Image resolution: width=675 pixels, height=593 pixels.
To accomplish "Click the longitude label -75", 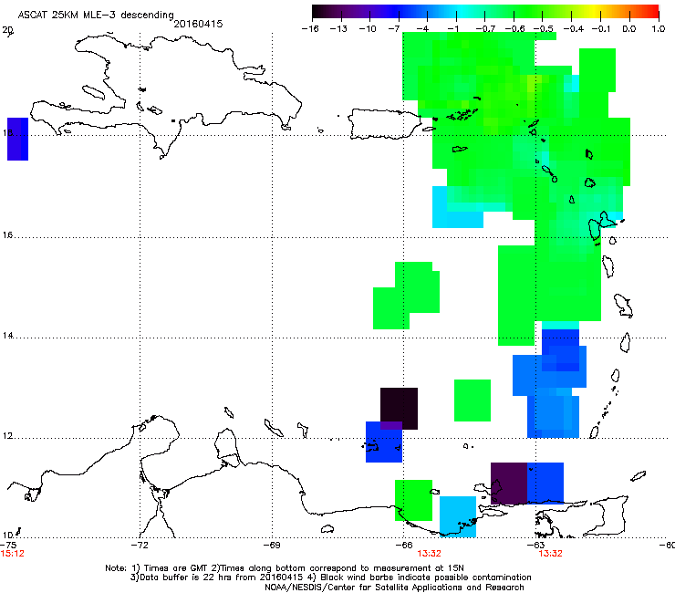I will click(x=8, y=546).
